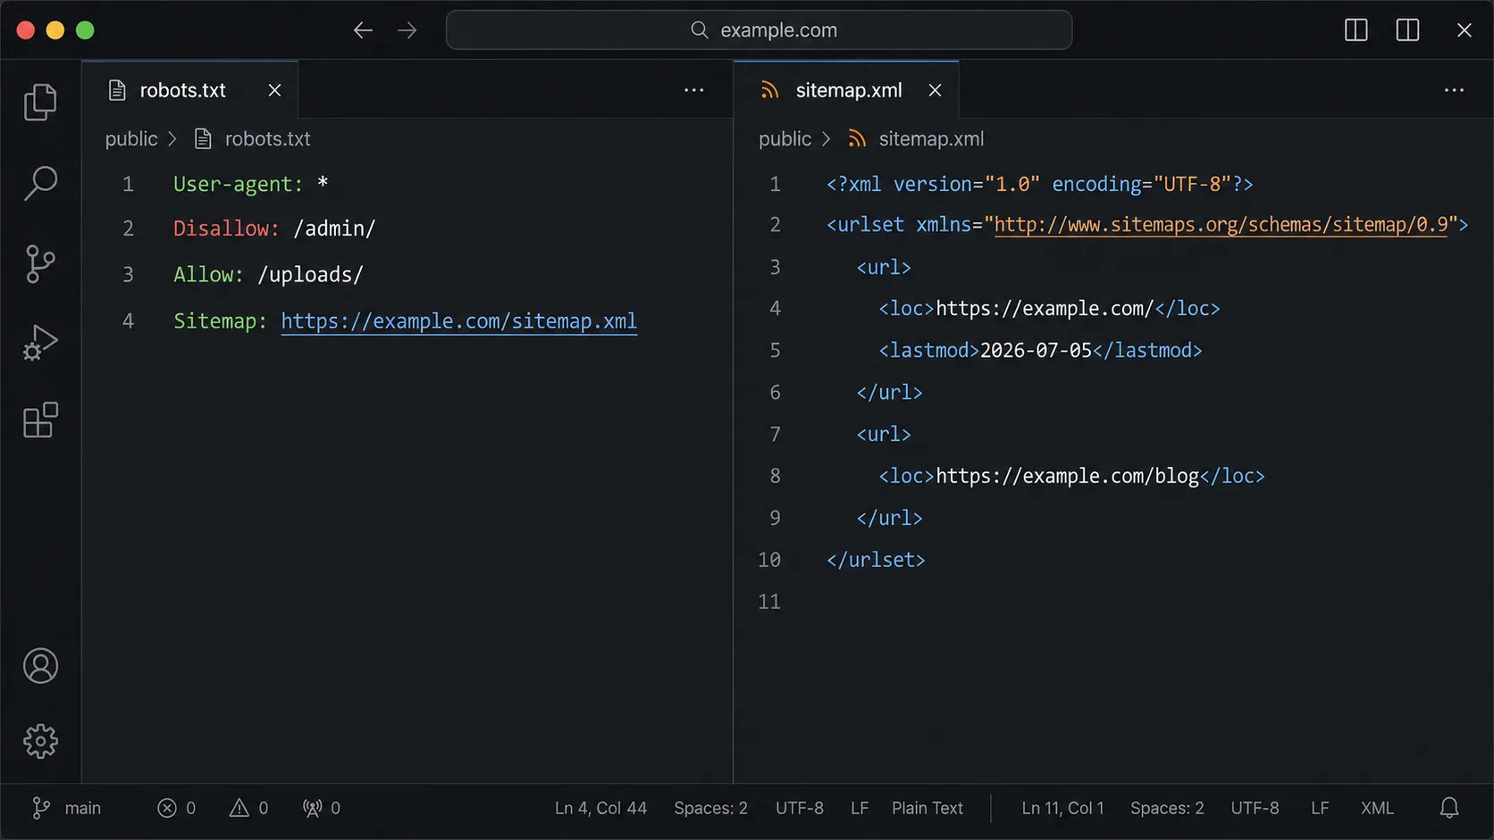Follow the sitemaps.org schema URL link

coord(1221,225)
